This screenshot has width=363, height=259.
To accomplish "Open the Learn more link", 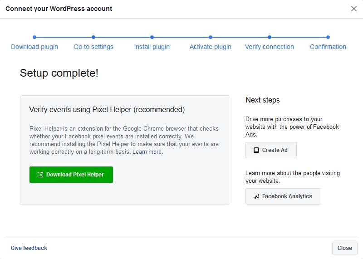I will pyautogui.click(x=147, y=152).
